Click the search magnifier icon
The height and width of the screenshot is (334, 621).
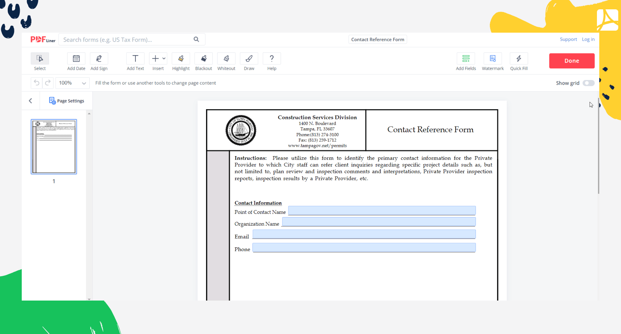pos(196,39)
